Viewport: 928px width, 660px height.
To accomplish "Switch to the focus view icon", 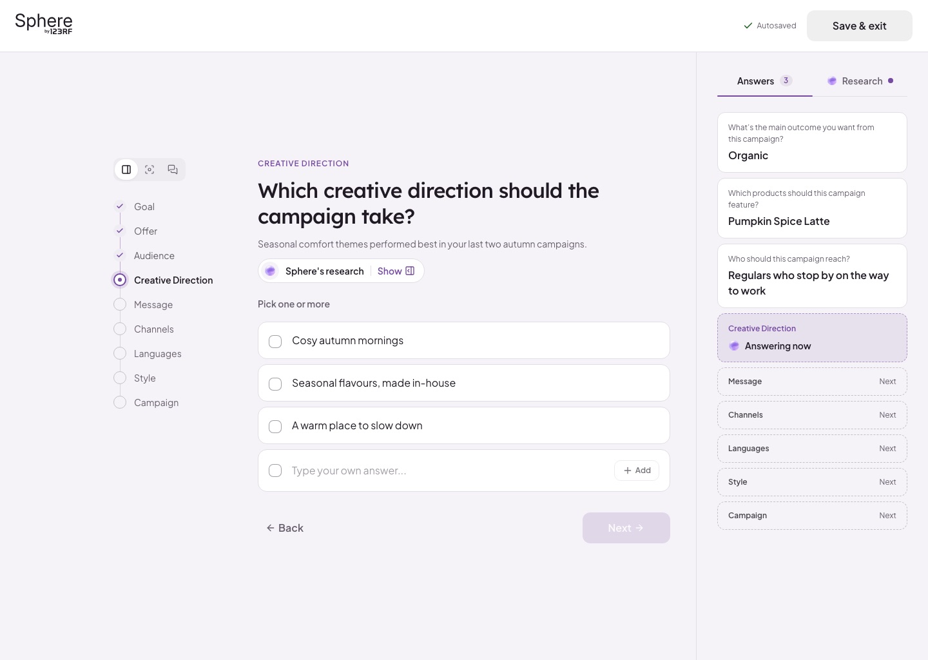I will [x=150, y=170].
